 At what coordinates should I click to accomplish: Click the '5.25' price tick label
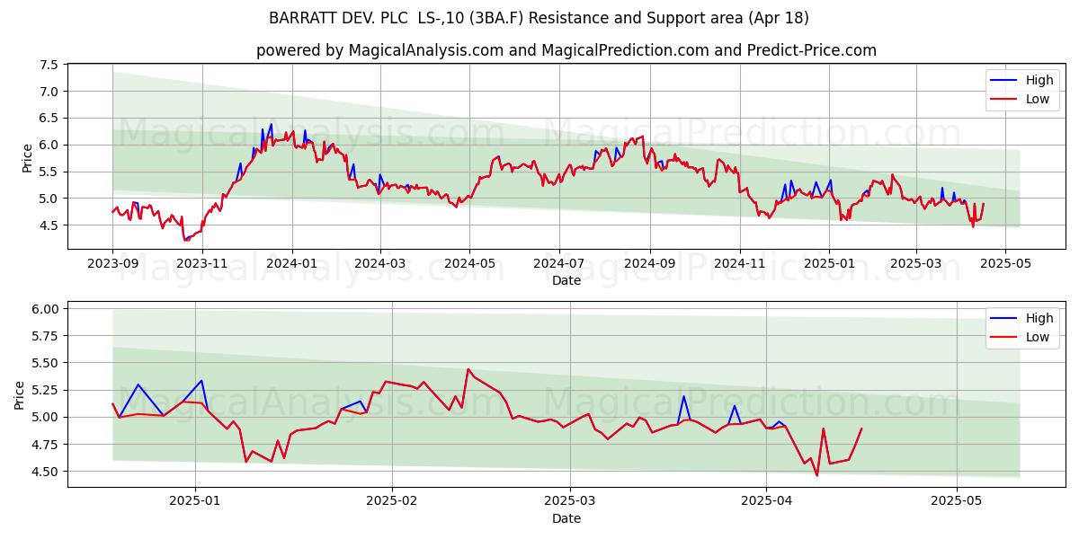[45, 390]
